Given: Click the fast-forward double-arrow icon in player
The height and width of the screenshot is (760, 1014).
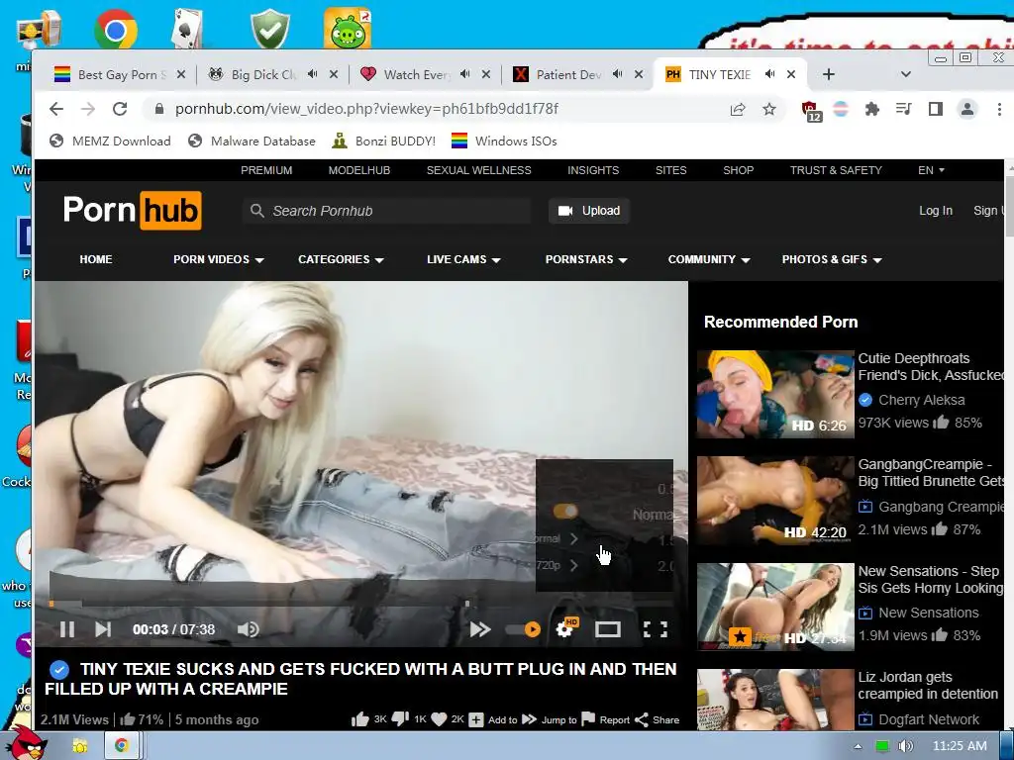Looking at the screenshot, I should (480, 629).
